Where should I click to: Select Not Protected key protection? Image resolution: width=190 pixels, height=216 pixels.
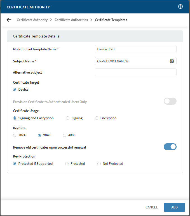tap(99, 164)
